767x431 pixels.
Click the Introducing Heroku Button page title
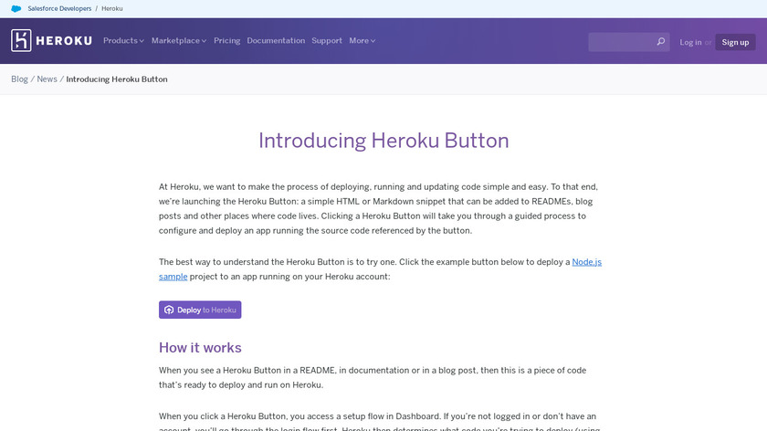(x=383, y=141)
